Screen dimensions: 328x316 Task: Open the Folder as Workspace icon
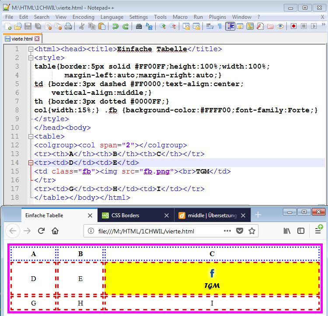point(270,26)
